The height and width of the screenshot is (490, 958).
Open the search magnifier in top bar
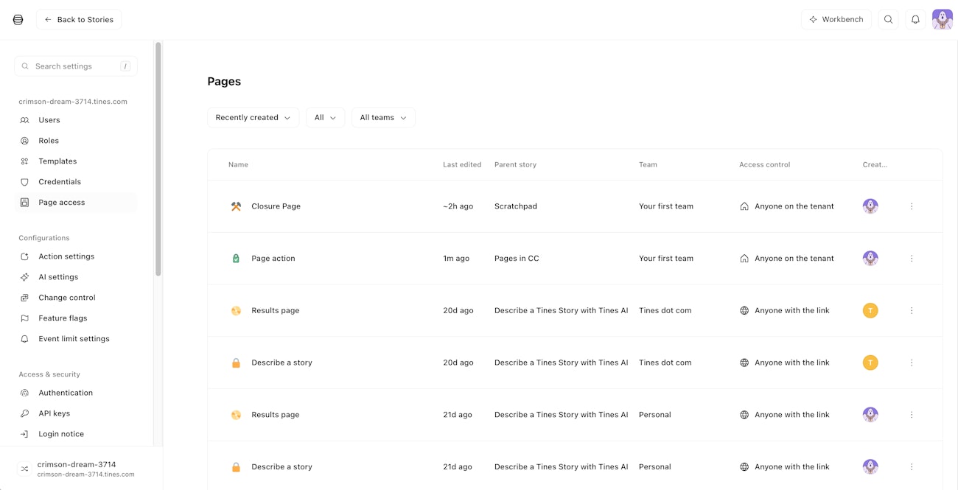point(888,20)
